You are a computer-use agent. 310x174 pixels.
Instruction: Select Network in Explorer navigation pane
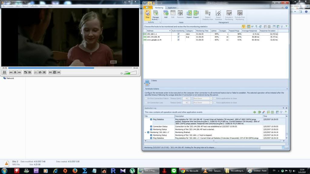pyautogui.click(x=8, y=78)
